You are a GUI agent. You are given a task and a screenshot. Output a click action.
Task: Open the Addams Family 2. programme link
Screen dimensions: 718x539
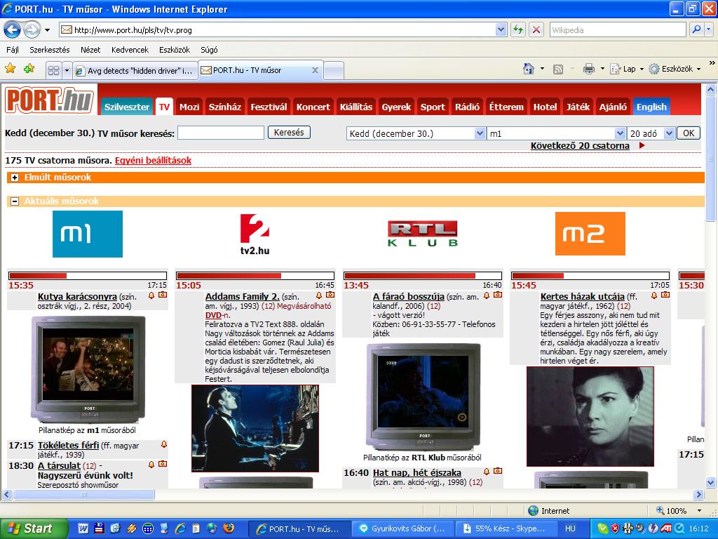[242, 297]
